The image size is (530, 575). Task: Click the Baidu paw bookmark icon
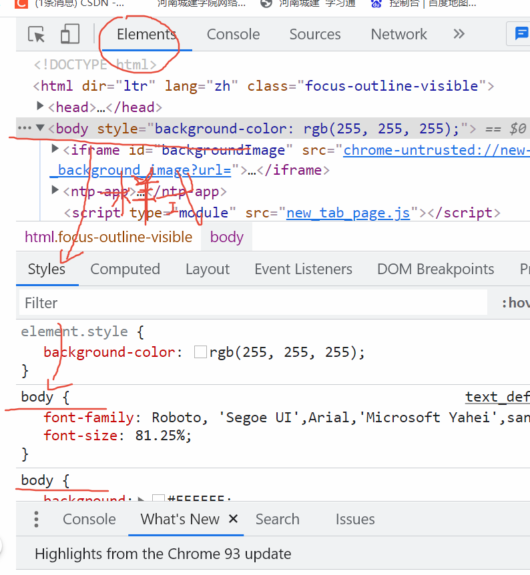tap(376, 3)
